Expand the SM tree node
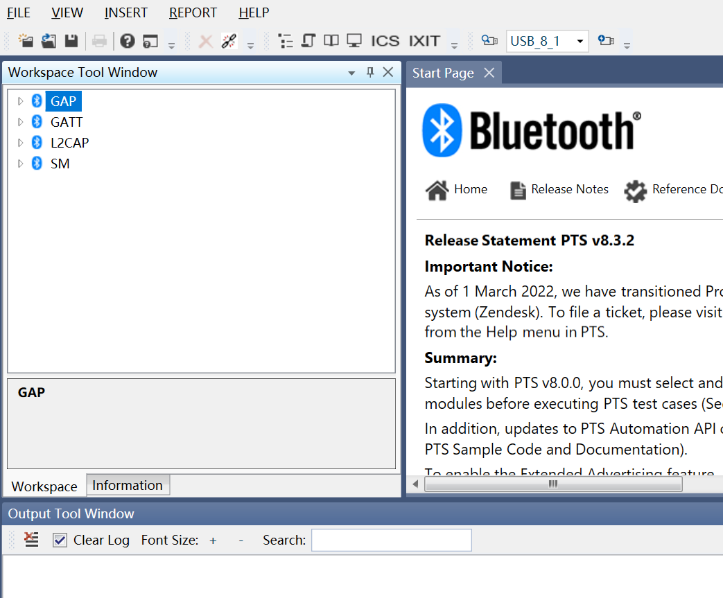 click(x=20, y=164)
